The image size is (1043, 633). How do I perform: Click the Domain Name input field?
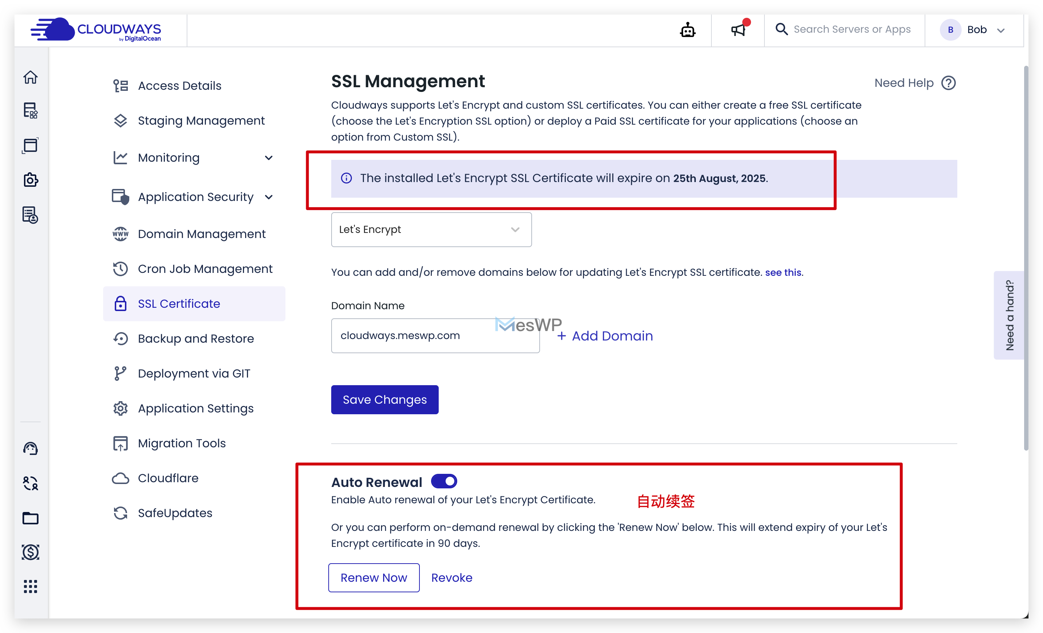click(x=435, y=335)
